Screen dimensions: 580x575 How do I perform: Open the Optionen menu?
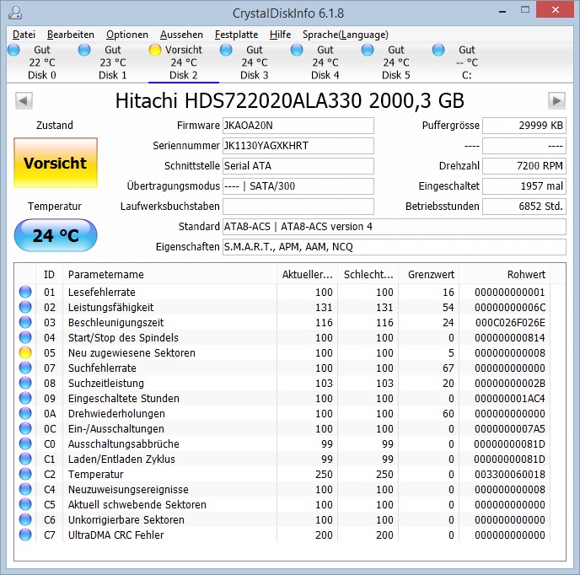coord(126,35)
